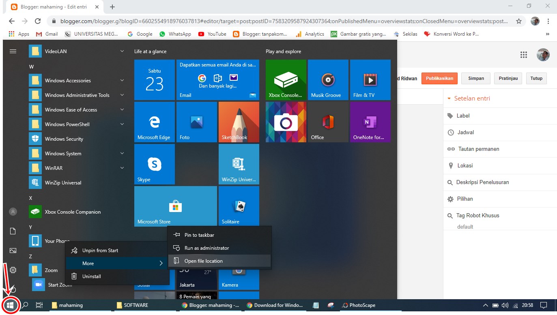Open the WhatsApp bookmark
This screenshot has width=557, height=315.
[x=175, y=34]
